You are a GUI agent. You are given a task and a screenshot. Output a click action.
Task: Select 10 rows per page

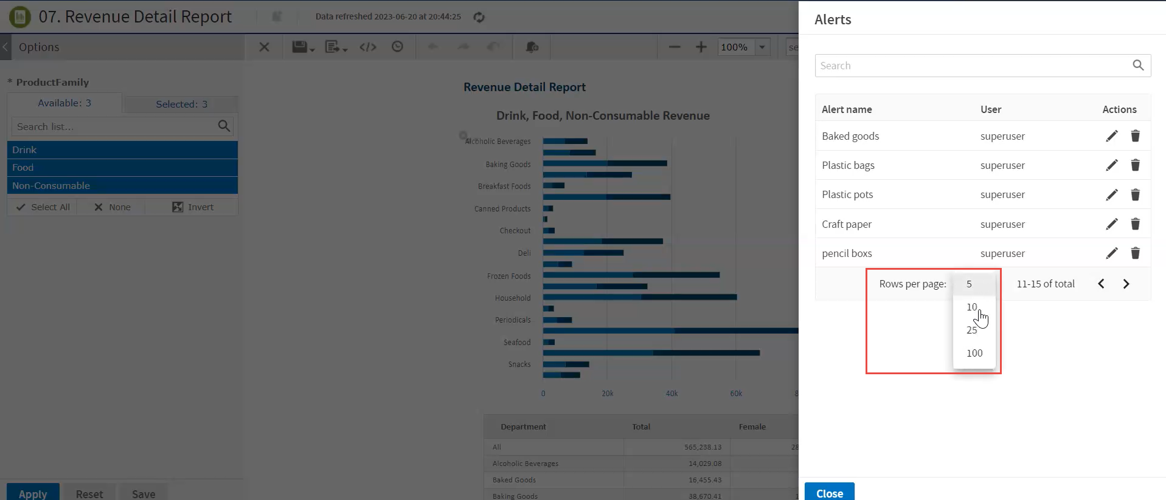(974, 307)
